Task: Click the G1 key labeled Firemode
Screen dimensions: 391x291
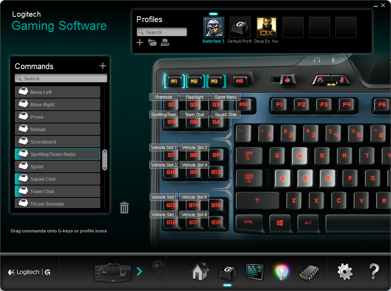Action: [x=171, y=104]
